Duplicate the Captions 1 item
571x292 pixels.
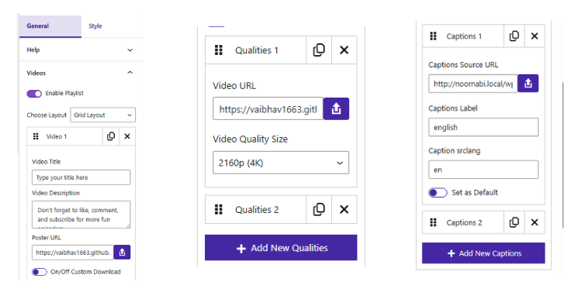(x=514, y=36)
